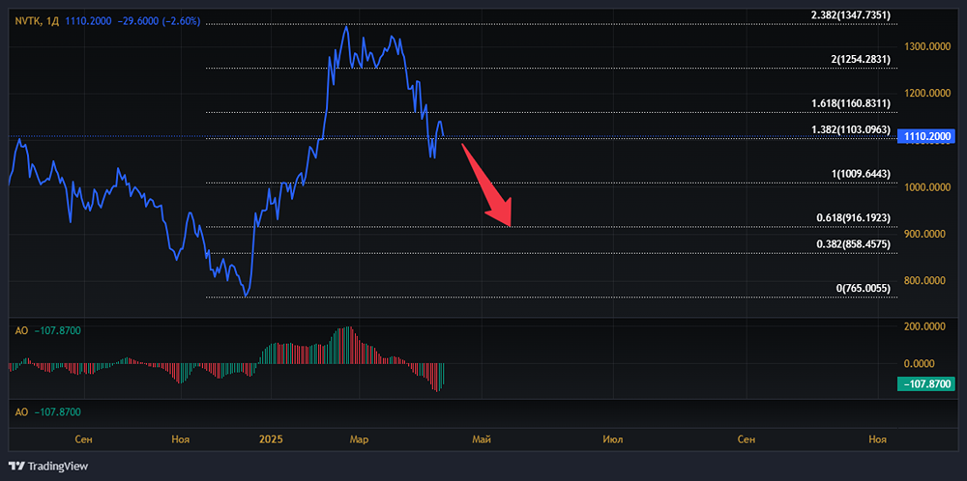Viewport: 967px width, 481px height.
Task: Click the lower AO -107.8700 legend
Action: tap(47, 412)
